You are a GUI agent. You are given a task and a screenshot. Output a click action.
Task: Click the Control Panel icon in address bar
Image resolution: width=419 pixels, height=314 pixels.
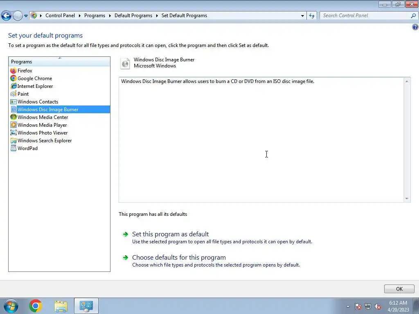pos(34,16)
